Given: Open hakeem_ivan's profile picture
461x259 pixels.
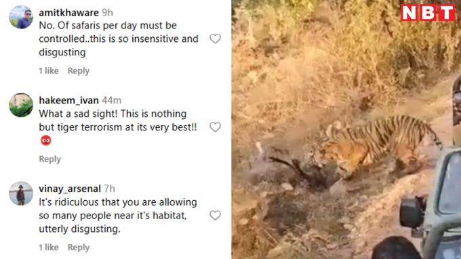Looking at the screenshot, I should pos(21,105).
